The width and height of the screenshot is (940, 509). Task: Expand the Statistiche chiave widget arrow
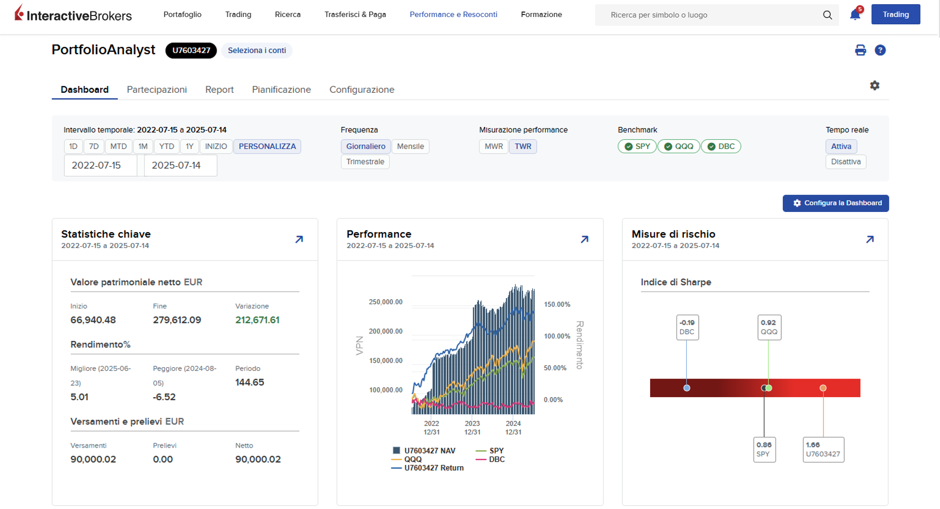pyautogui.click(x=299, y=239)
